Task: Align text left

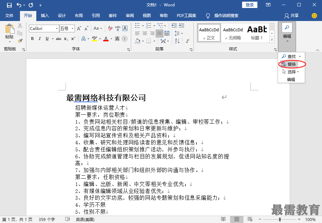Action: (138, 33)
